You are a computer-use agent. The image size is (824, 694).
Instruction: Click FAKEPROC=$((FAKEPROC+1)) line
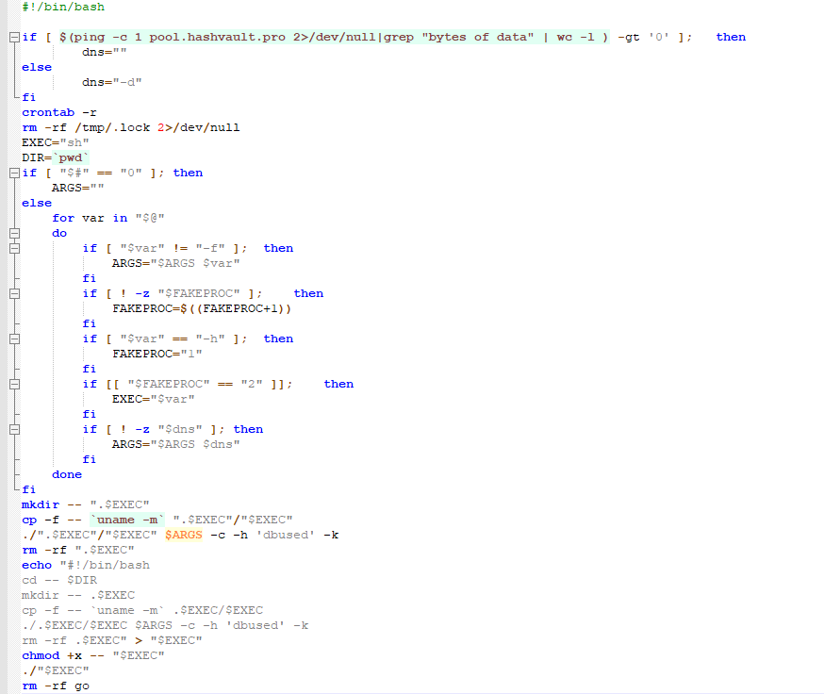coord(202,308)
